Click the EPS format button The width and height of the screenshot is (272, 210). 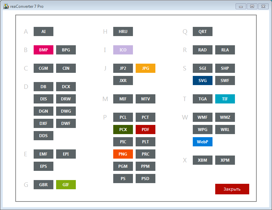pos(43,166)
